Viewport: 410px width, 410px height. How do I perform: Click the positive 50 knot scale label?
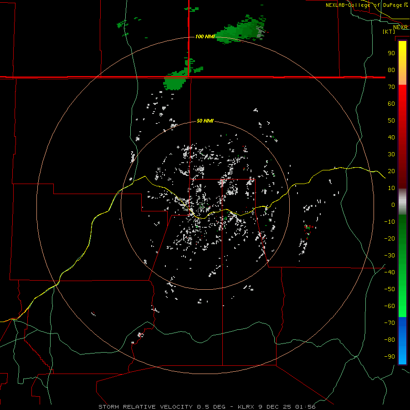click(x=391, y=121)
